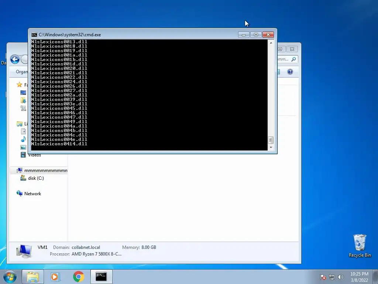This screenshot has height=284, width=378.
Task: Close the cmd.exe window
Action: point(268,35)
